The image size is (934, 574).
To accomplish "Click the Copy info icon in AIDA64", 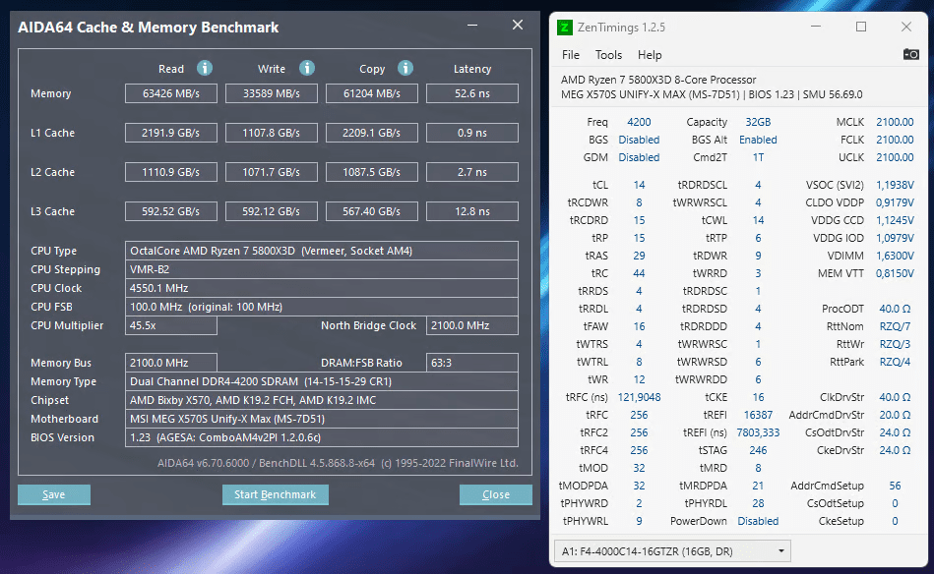I will [x=405, y=69].
